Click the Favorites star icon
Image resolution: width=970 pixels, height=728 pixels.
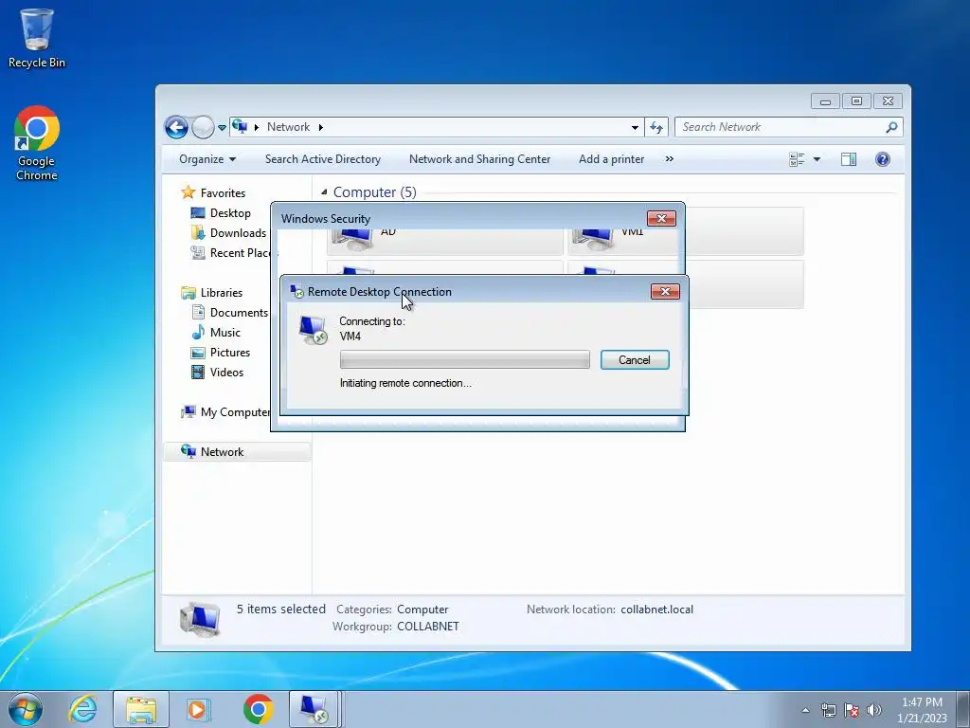point(189,192)
